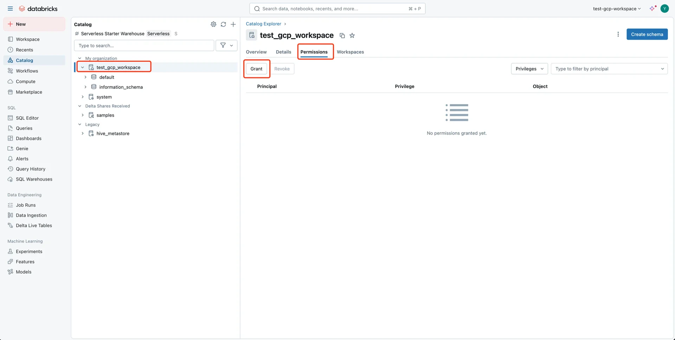Click the Databricks logo
Viewport: 675px width, 340px height.
pos(38,8)
